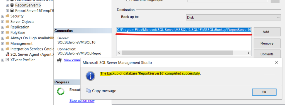
Task: Select the Server Objects tree item
Action: (22, 22)
